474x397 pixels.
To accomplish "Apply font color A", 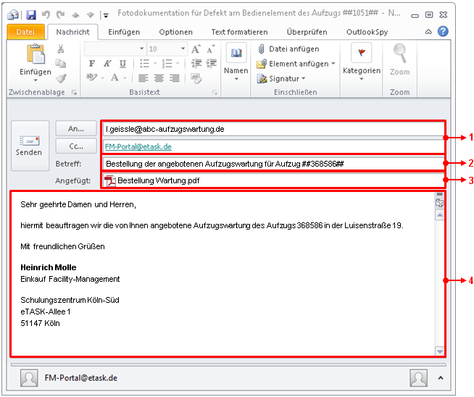I will click(115, 78).
